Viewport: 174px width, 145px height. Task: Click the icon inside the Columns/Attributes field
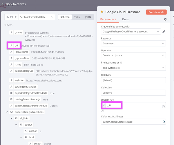click(x=164, y=122)
